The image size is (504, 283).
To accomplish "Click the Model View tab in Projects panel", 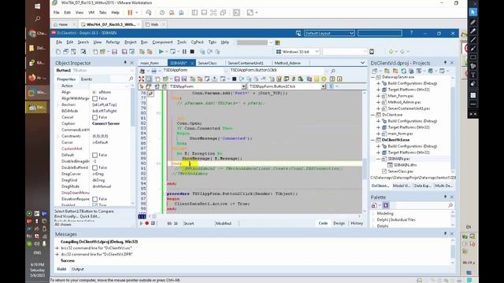I will click(x=402, y=186).
